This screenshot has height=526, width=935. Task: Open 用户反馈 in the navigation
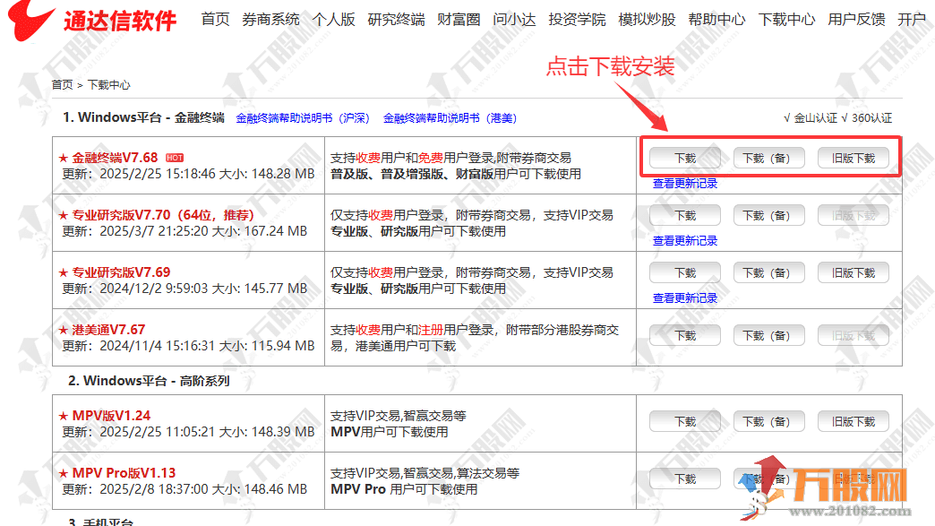pyautogui.click(x=856, y=20)
